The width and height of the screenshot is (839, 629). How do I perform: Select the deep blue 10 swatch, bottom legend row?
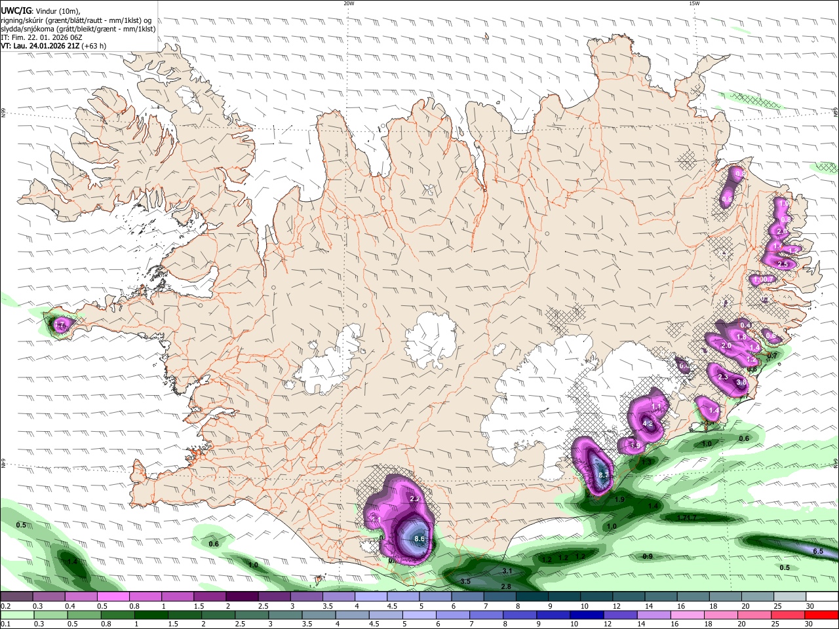pyautogui.click(x=587, y=615)
